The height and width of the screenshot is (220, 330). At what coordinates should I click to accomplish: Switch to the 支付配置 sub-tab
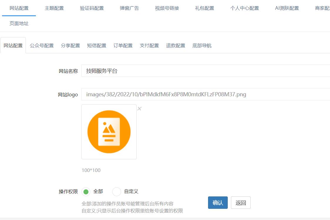point(149,45)
